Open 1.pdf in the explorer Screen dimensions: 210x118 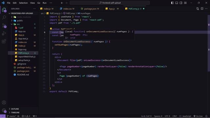23,28
